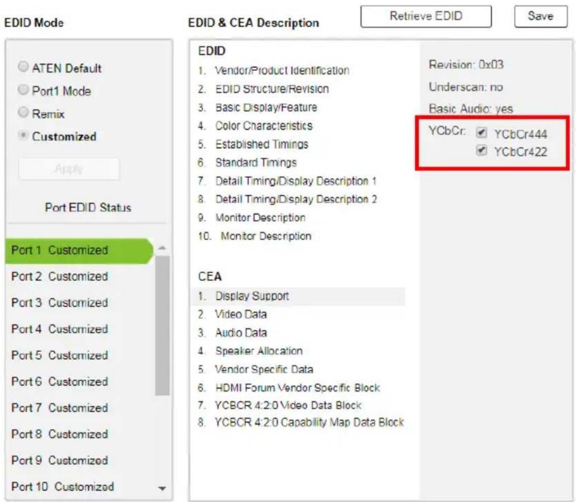Click the greyed Apply button
576x502 pixels.
click(x=69, y=169)
